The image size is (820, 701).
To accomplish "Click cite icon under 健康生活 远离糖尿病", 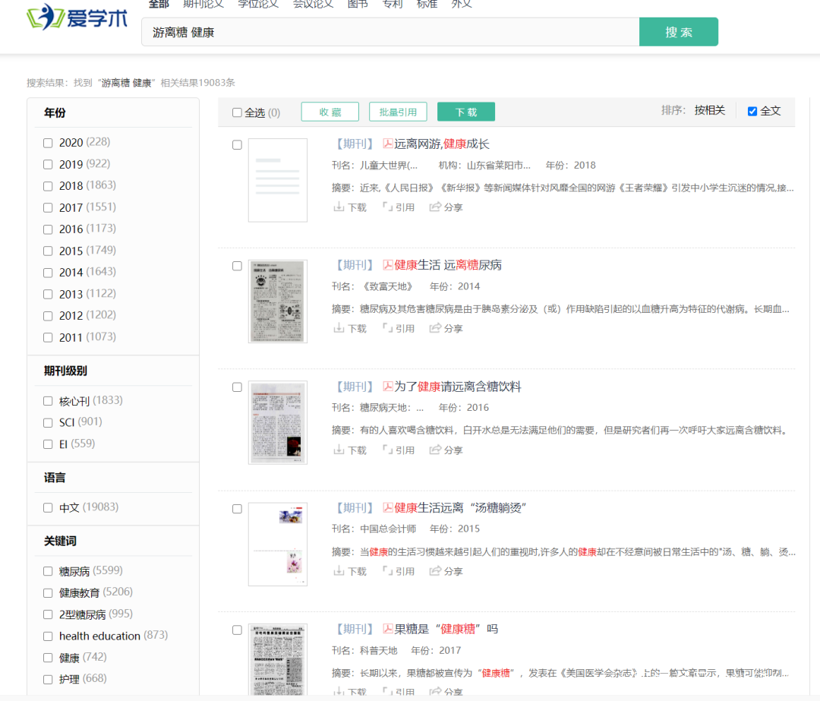I will (387, 329).
